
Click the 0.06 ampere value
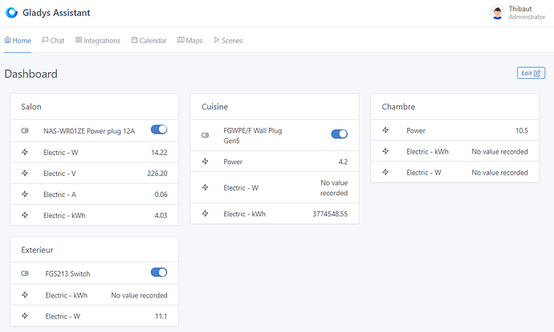161,194
